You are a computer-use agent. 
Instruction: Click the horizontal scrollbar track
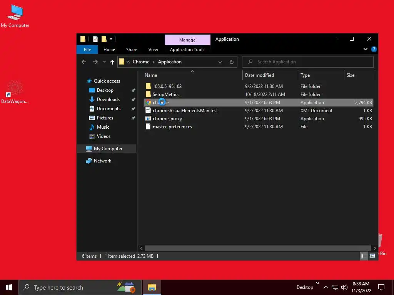pyautogui.click(x=258, y=249)
